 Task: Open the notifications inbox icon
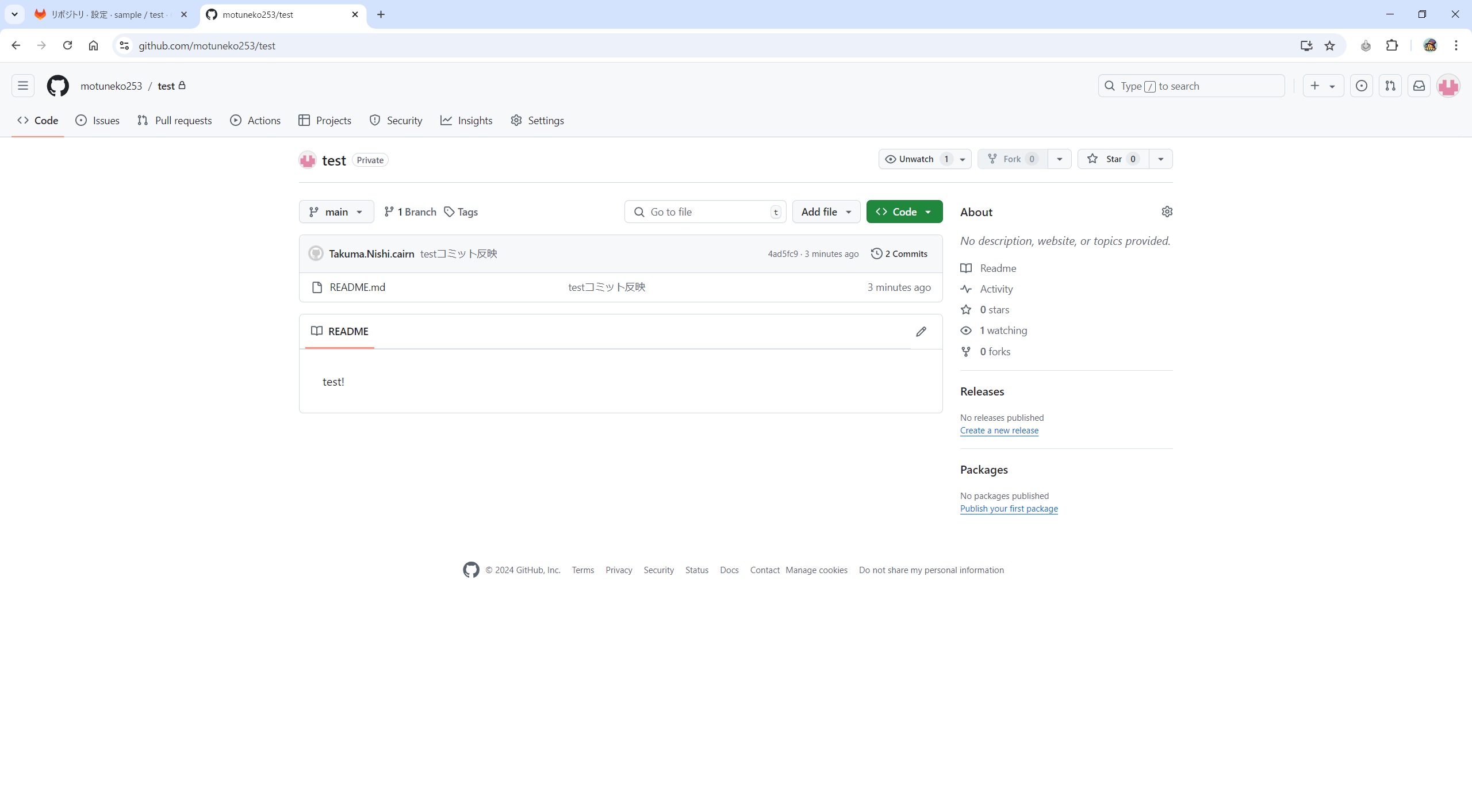pyautogui.click(x=1419, y=86)
